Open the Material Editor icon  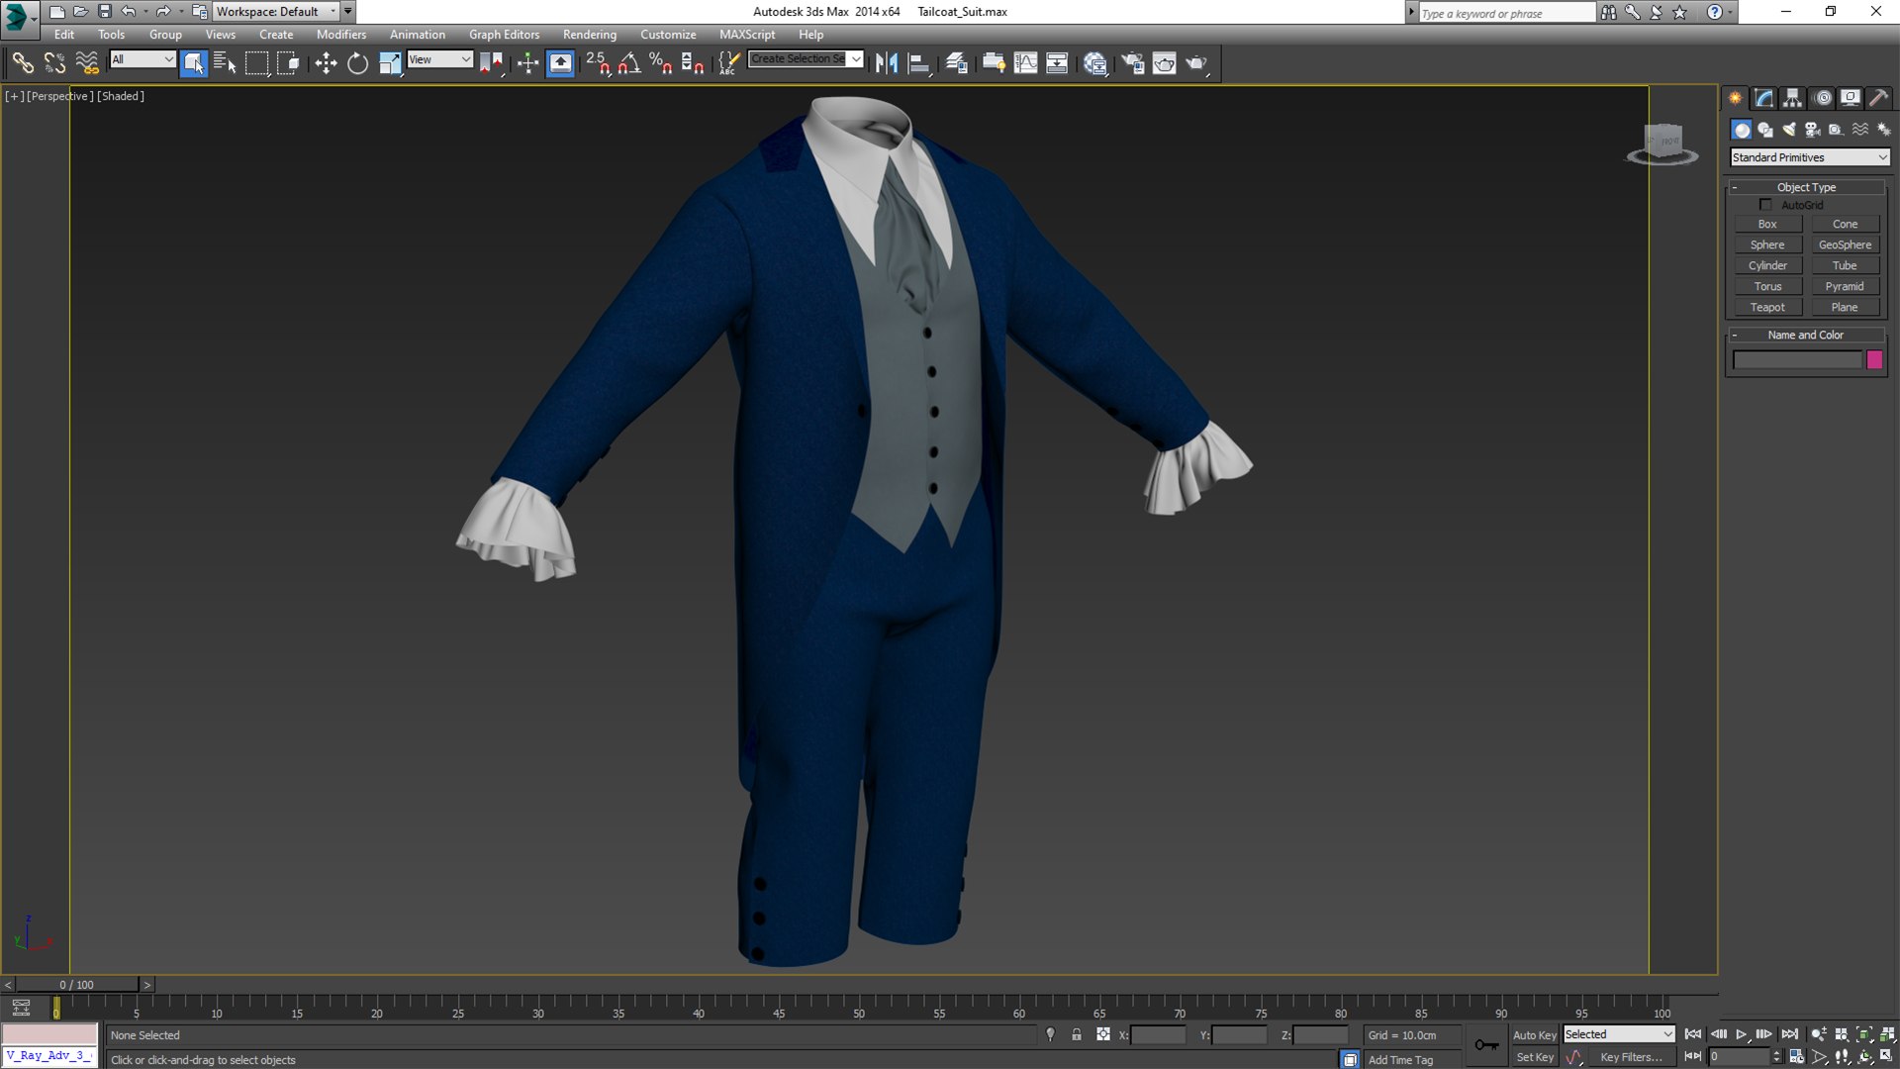(x=1094, y=63)
